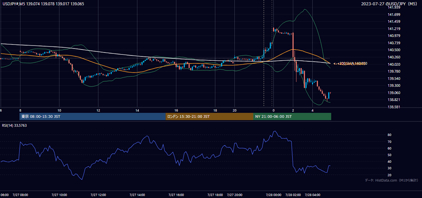This screenshot has height=198, width=422.
Task: Click the 139.780 price axis label
Action: (394, 71)
